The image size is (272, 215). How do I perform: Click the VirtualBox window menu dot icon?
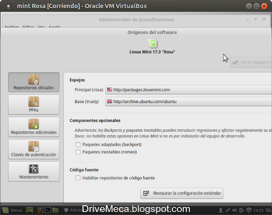[x=8, y=6]
